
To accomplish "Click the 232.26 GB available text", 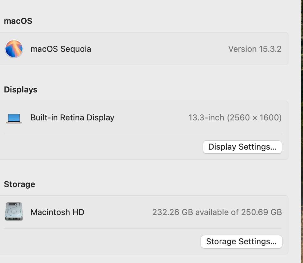I will 217,212.
